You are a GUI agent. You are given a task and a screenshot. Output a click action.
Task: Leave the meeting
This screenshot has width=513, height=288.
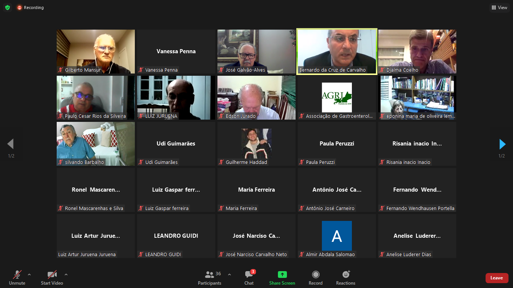click(x=496, y=278)
